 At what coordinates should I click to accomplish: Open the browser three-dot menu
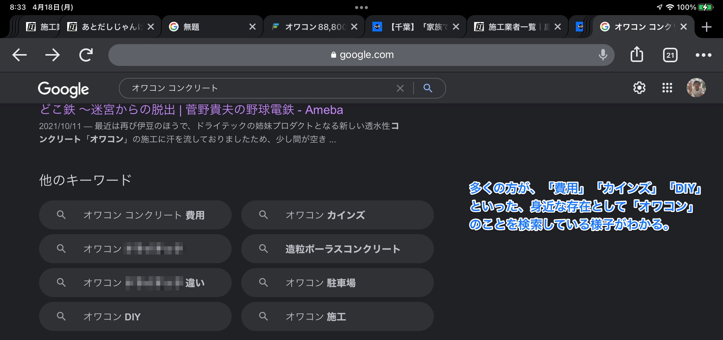coord(703,55)
